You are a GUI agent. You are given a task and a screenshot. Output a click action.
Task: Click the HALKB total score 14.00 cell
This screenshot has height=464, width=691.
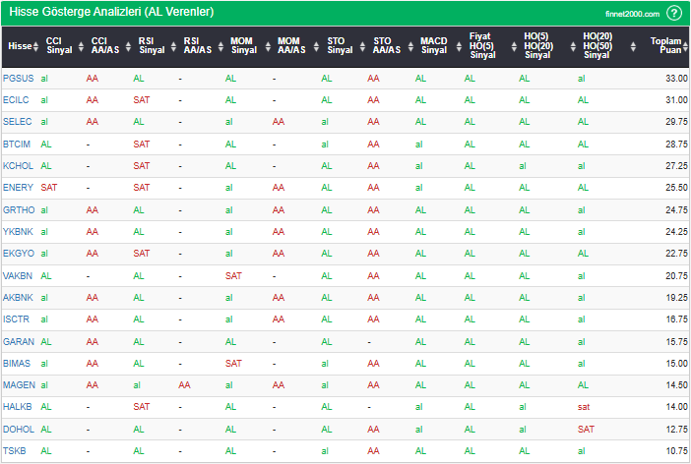click(674, 407)
